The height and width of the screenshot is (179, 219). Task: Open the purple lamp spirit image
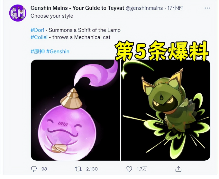[76, 110]
